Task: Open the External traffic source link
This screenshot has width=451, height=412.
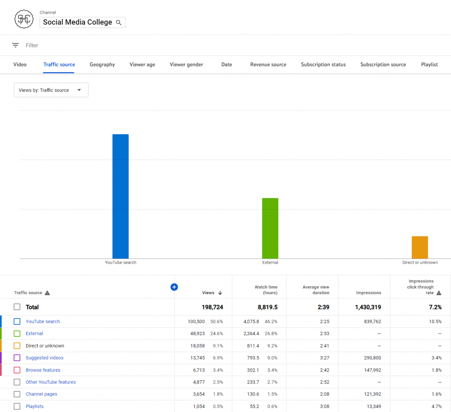Action: tap(34, 334)
